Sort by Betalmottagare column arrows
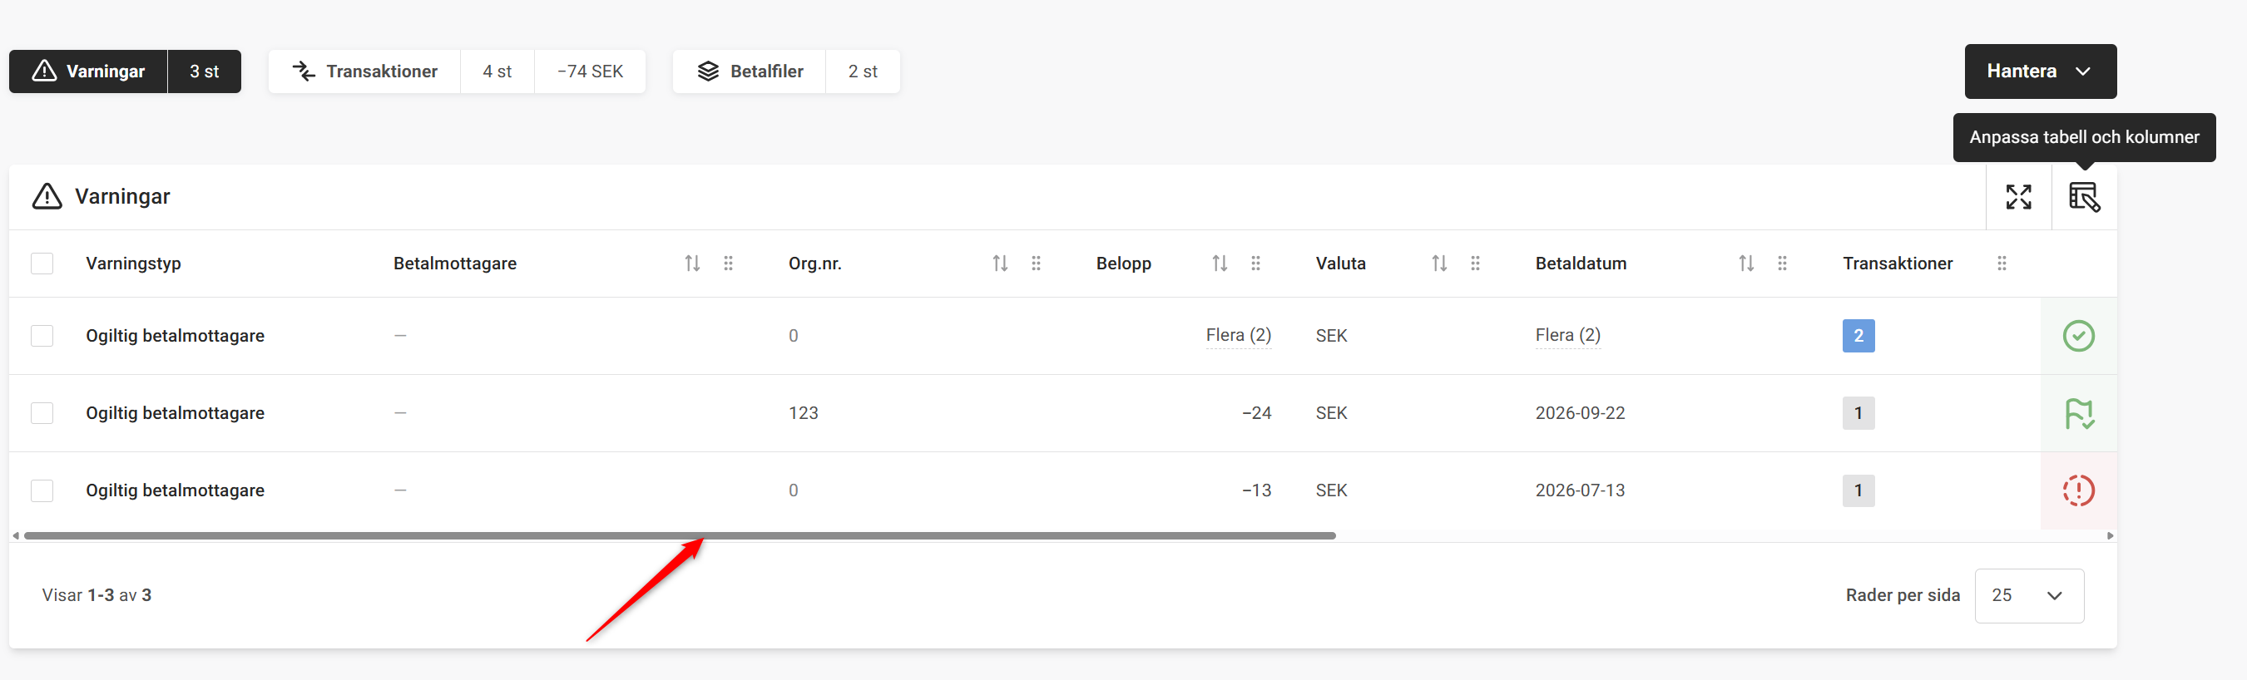 pos(691,264)
